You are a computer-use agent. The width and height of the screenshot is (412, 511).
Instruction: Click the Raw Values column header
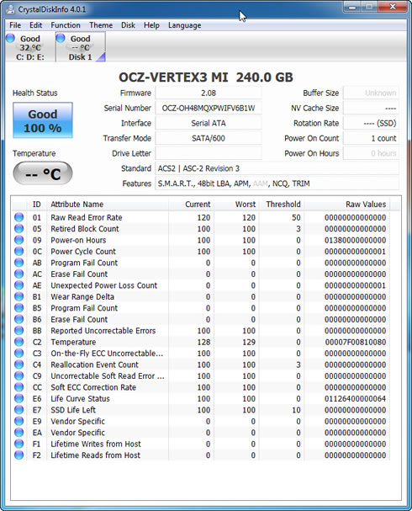click(347, 205)
